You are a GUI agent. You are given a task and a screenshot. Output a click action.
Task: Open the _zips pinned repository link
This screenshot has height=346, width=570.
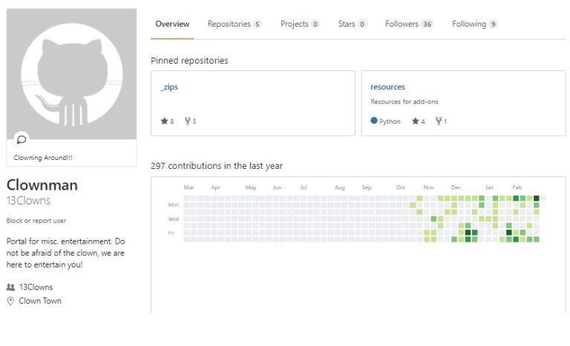tap(169, 87)
